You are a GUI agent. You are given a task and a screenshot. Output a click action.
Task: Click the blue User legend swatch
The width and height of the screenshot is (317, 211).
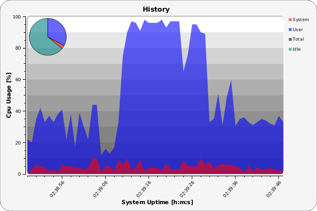tap(290, 30)
